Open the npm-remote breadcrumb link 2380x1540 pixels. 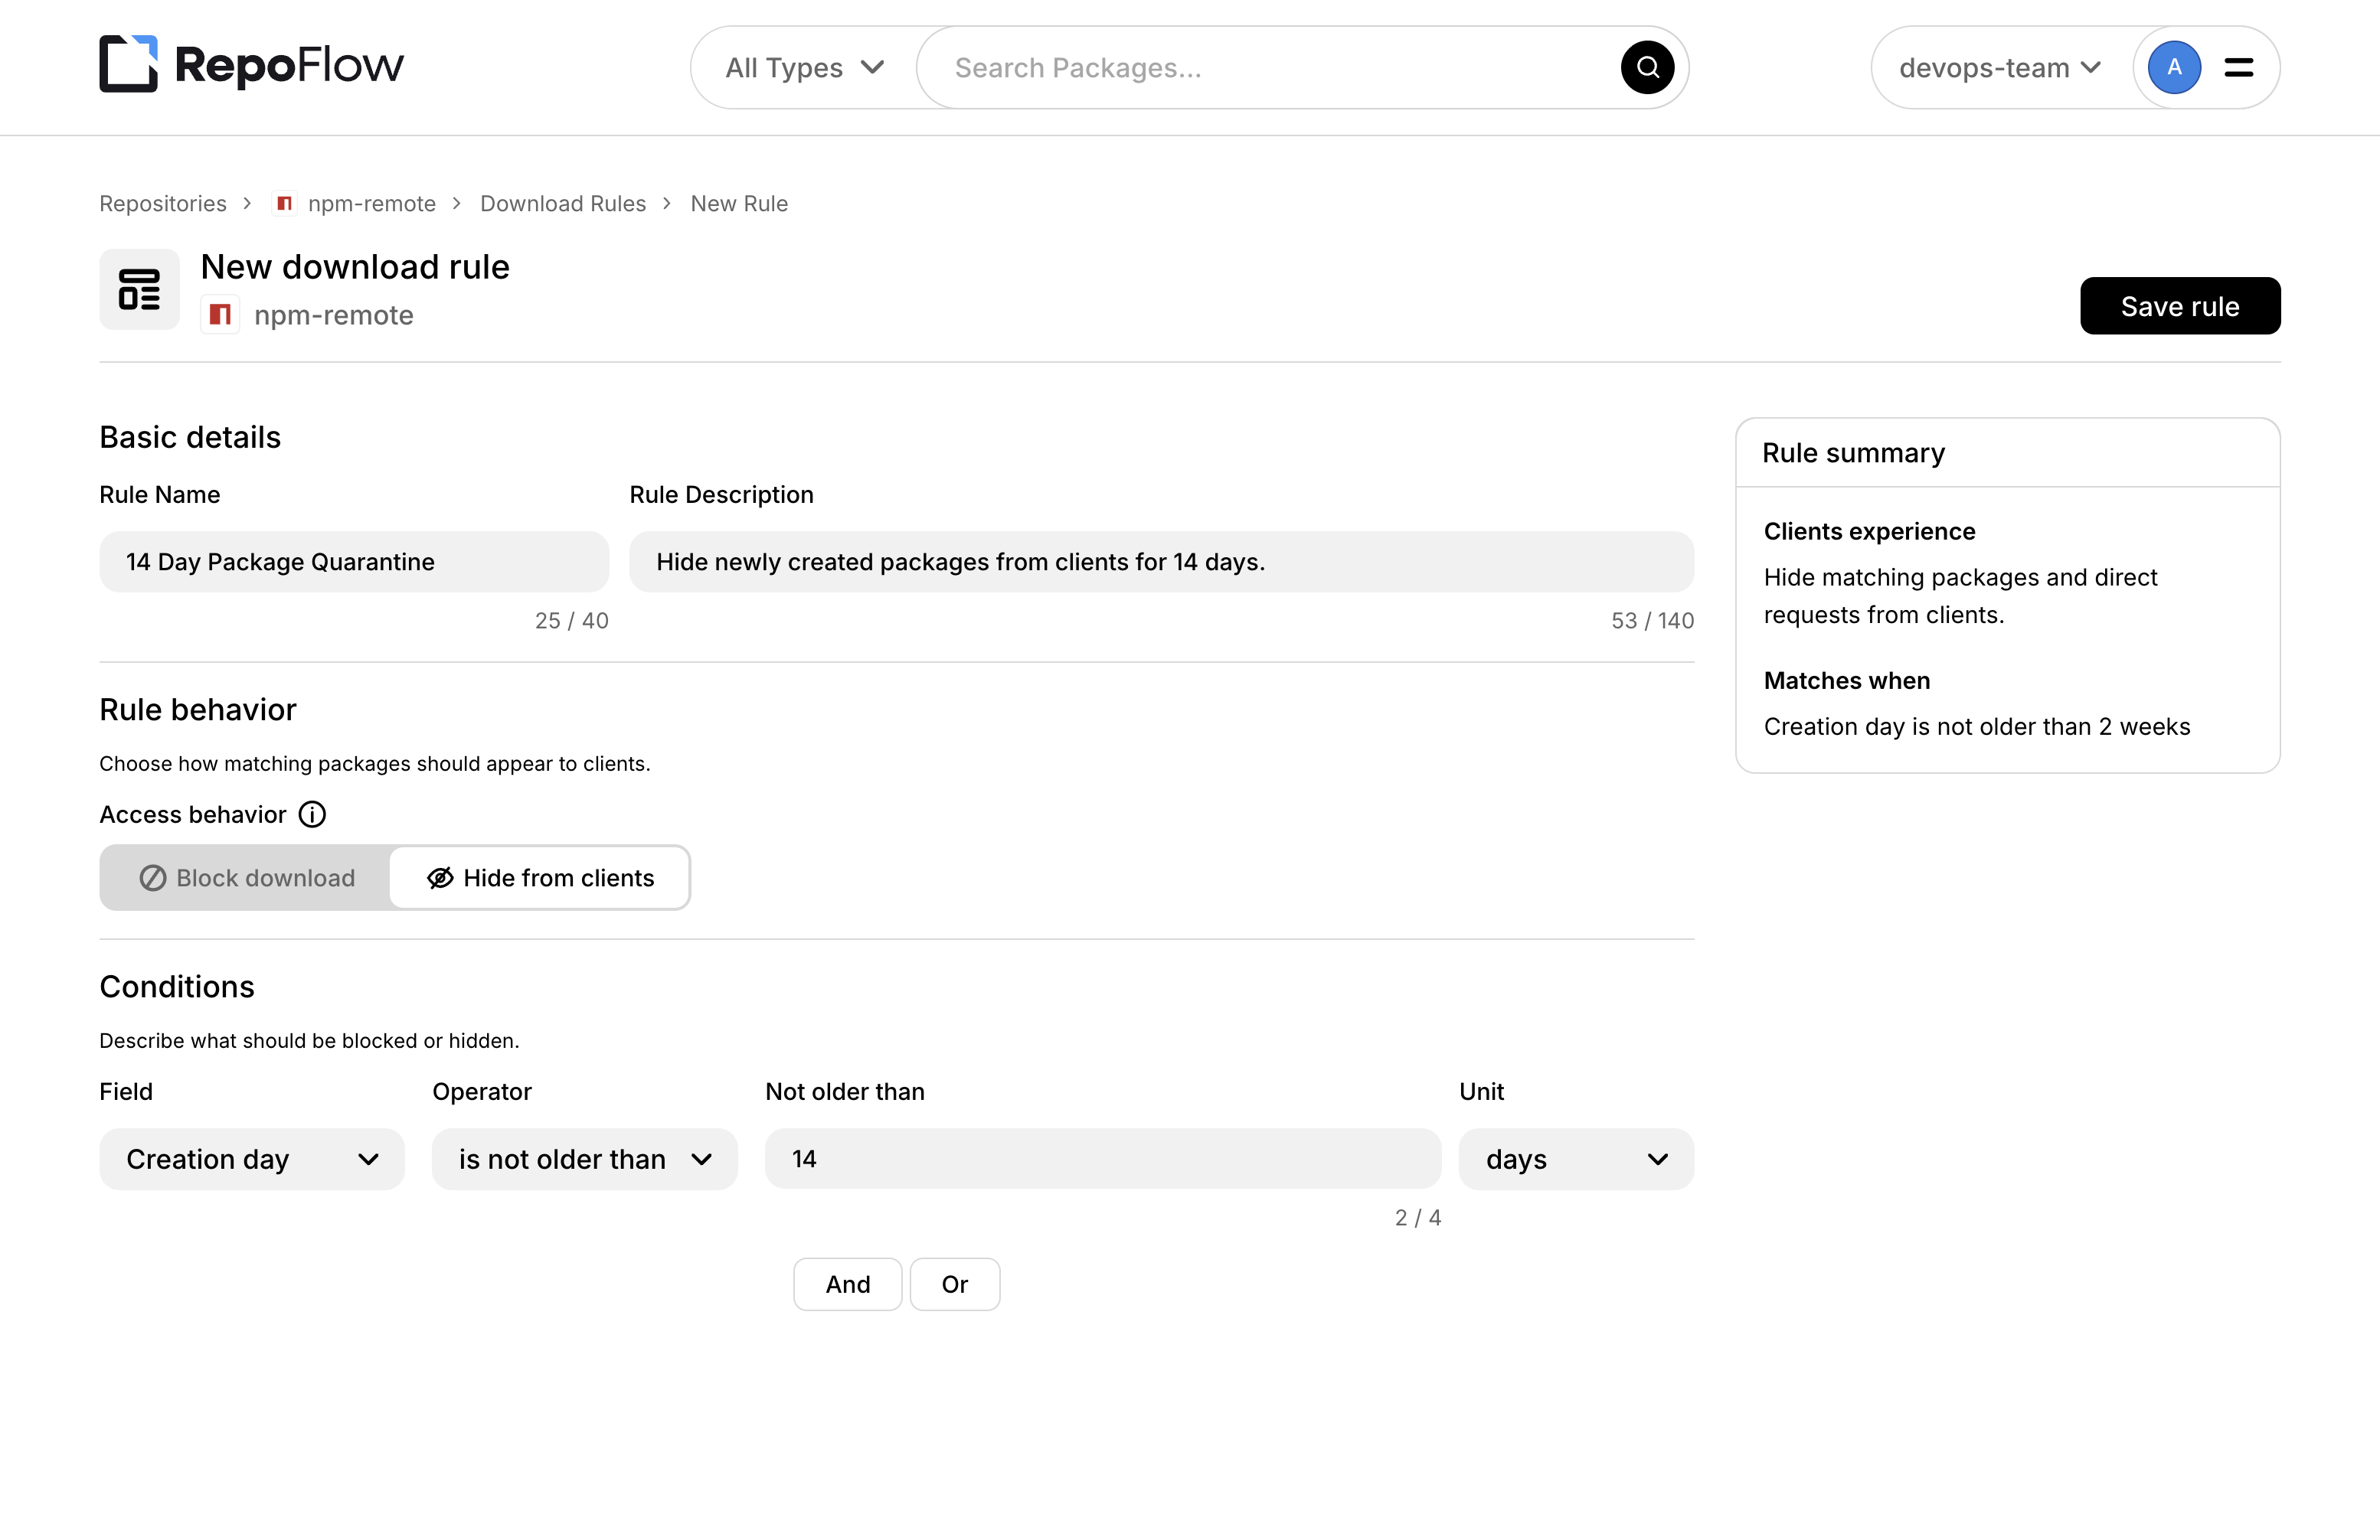371,204
